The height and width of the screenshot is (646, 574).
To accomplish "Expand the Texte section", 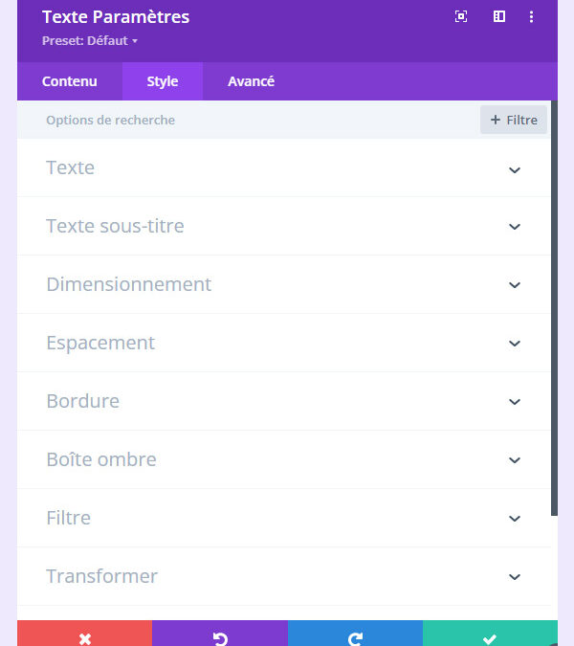I will (515, 169).
